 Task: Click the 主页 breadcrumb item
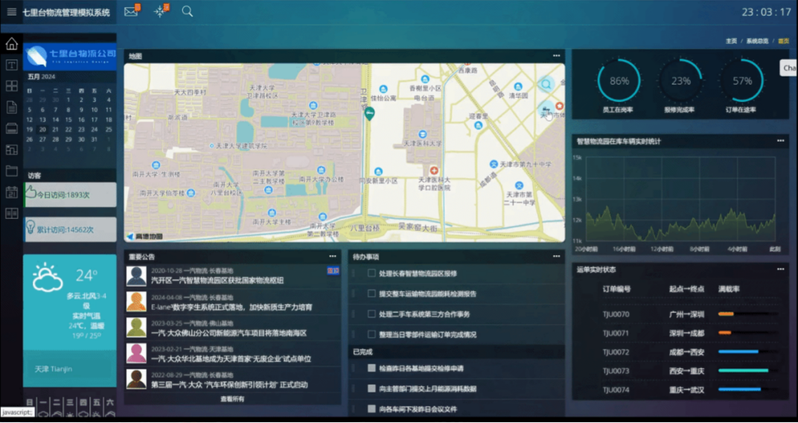tap(731, 41)
